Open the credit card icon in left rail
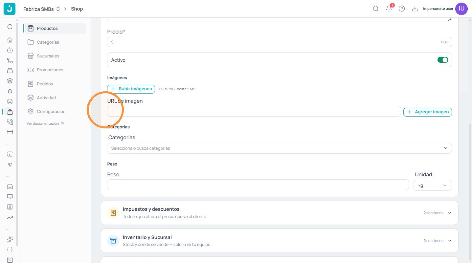This screenshot has height=263, width=472. click(x=10, y=132)
